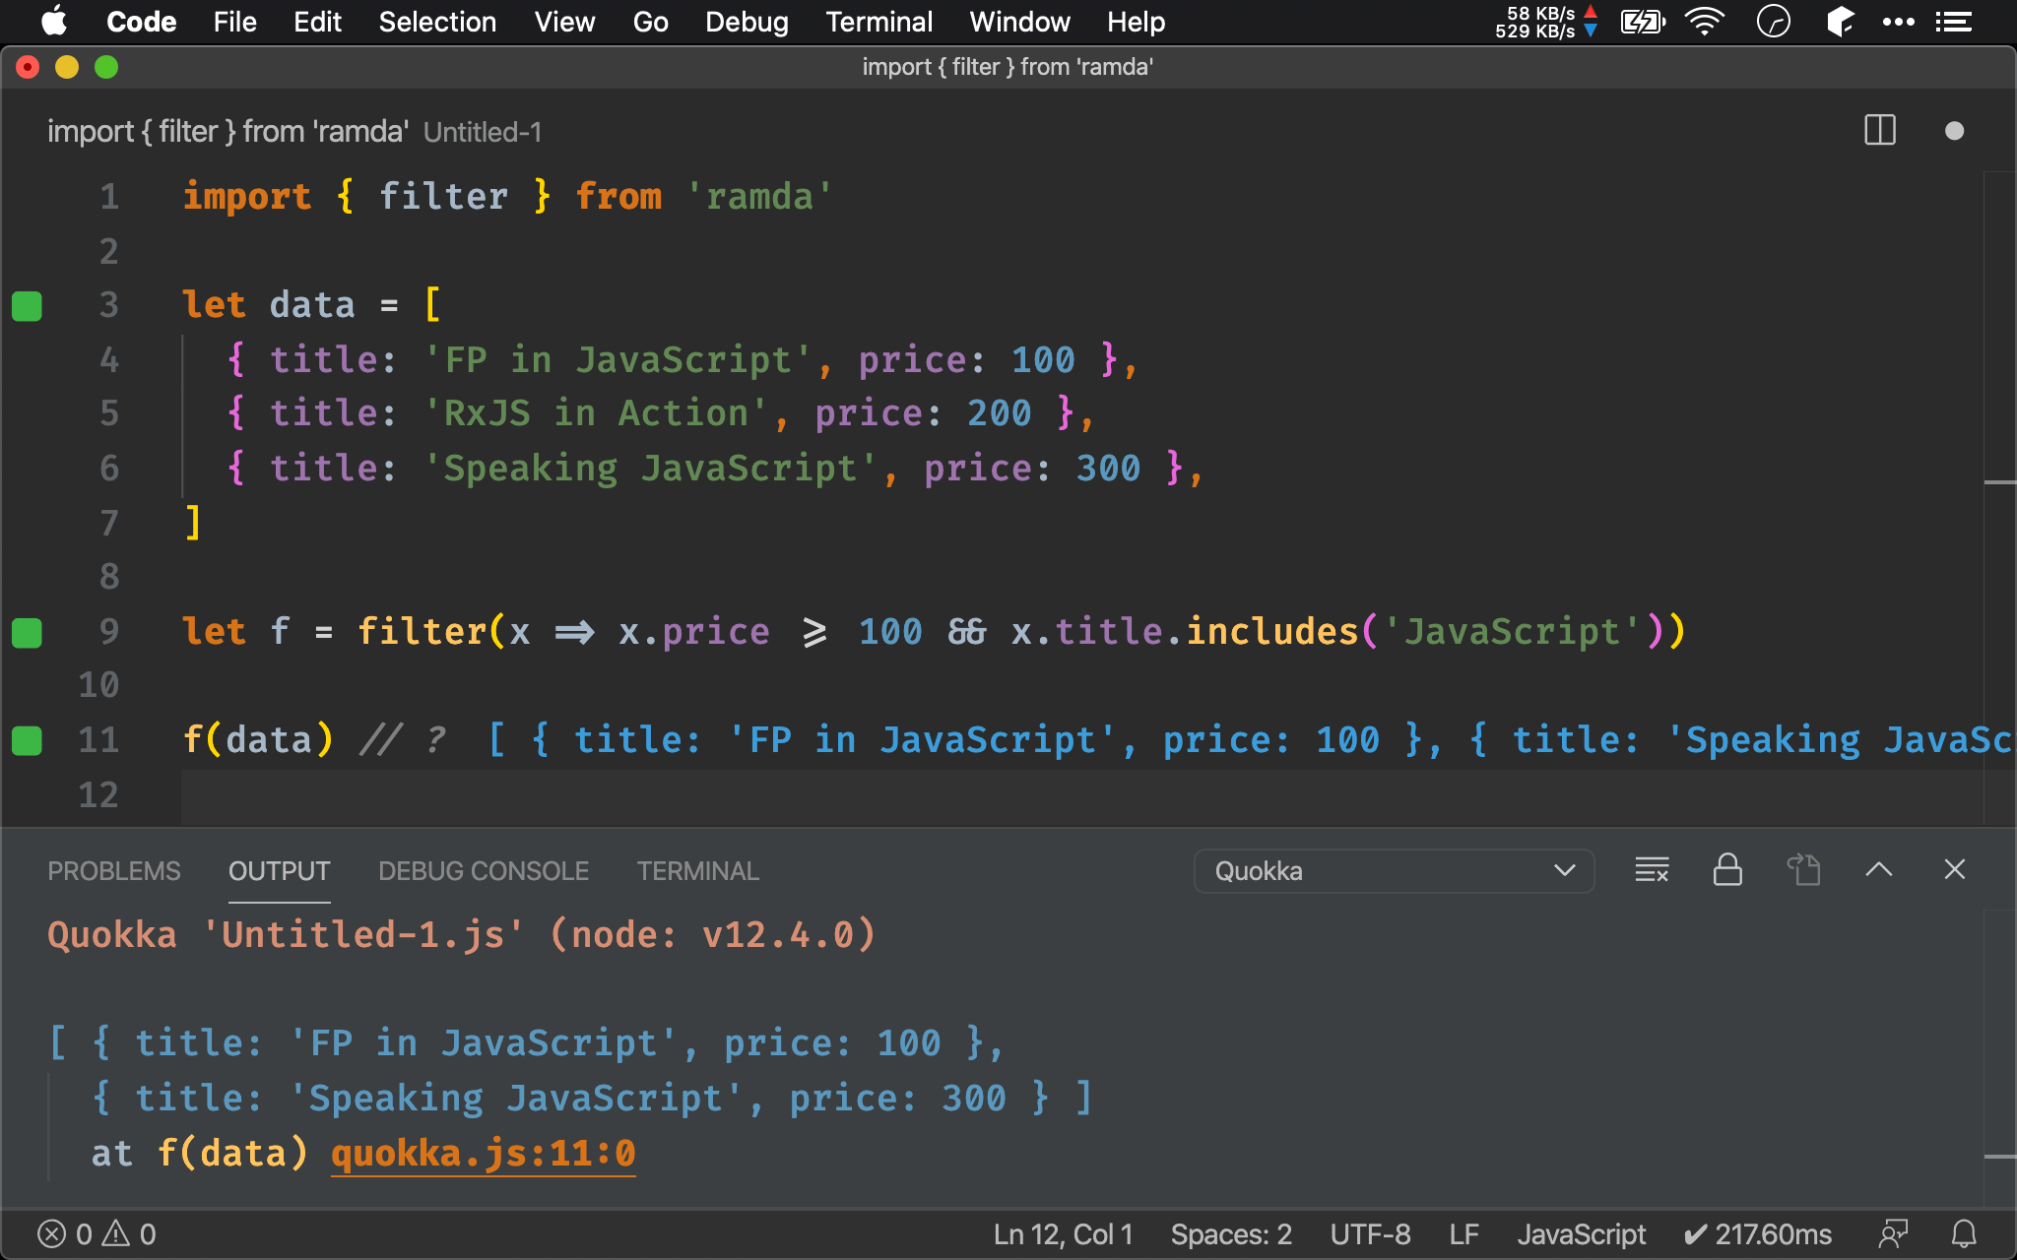Open the File menu

[x=234, y=22]
